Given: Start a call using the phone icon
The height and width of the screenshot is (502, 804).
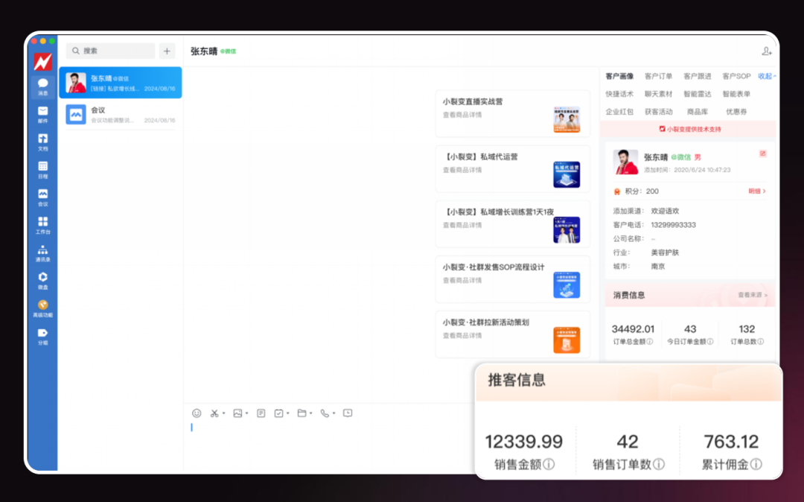Looking at the screenshot, I should pyautogui.click(x=325, y=413).
